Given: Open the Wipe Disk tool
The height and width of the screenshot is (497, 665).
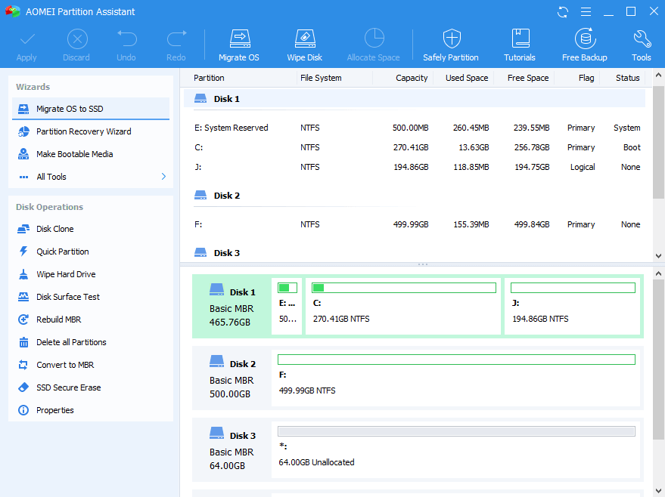Looking at the screenshot, I should point(304,45).
